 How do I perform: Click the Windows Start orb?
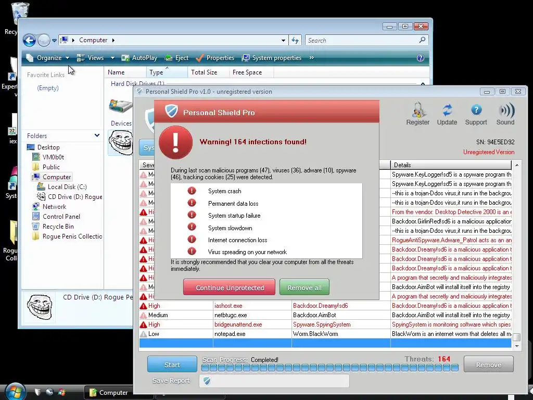[x=16, y=392]
